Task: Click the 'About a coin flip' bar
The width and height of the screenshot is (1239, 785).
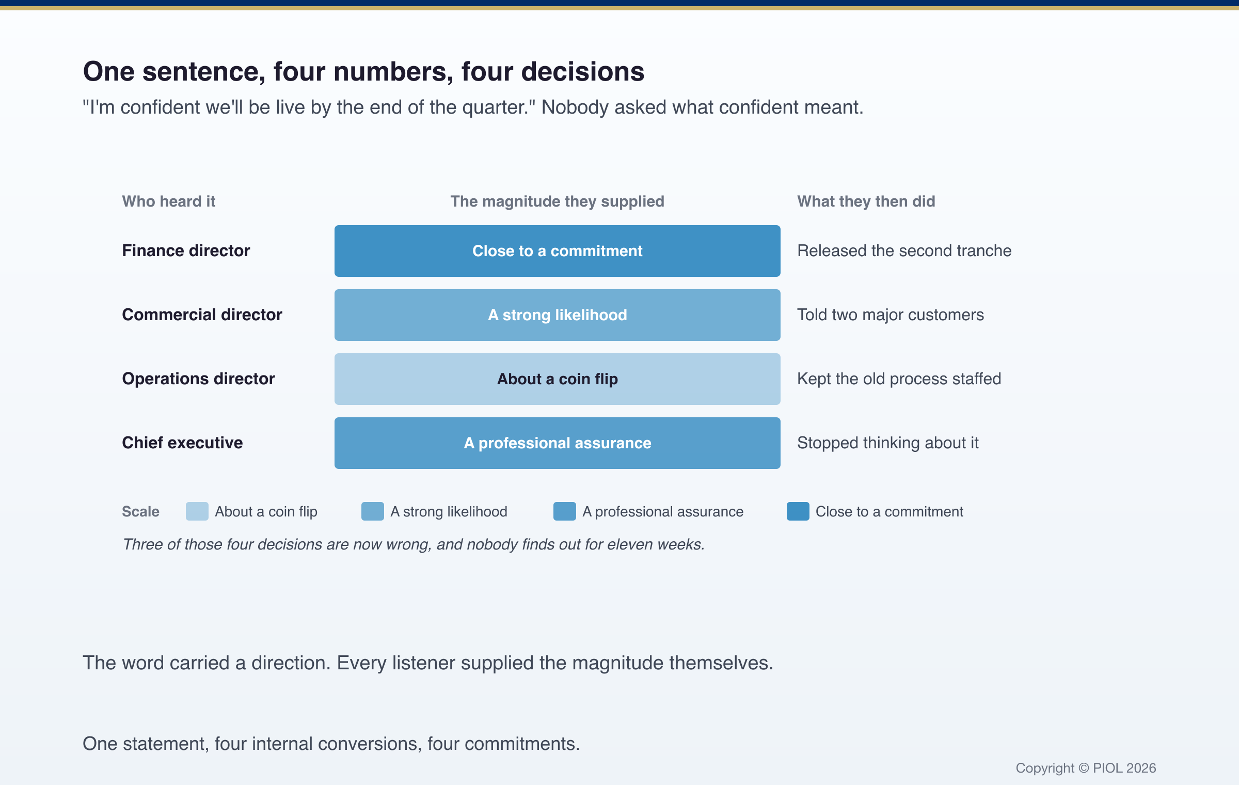Action: (558, 379)
